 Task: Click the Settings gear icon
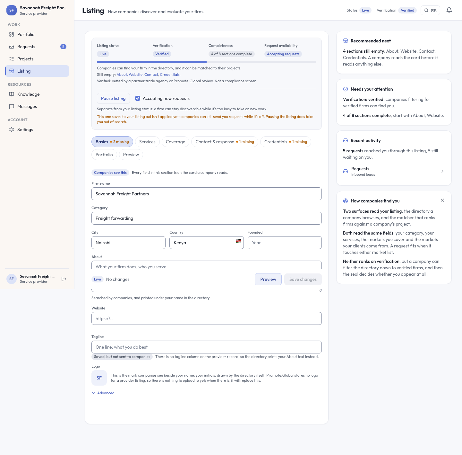(x=12, y=129)
